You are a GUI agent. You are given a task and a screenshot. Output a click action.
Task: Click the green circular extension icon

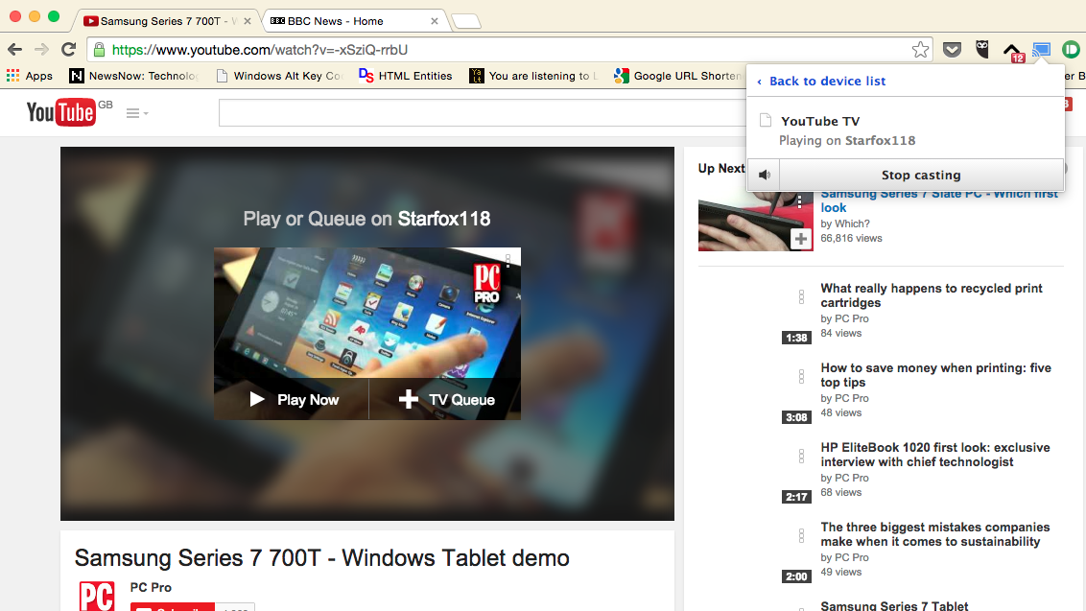point(1071,49)
